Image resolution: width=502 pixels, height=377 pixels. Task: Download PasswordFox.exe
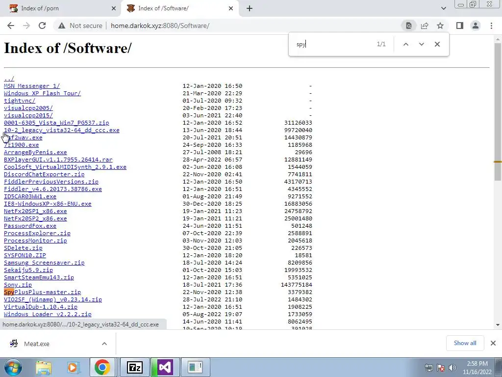(x=30, y=226)
